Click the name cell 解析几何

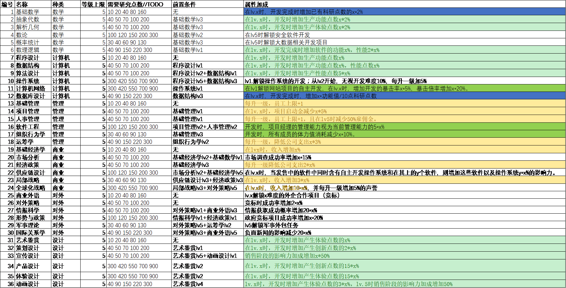pyautogui.click(x=33, y=27)
